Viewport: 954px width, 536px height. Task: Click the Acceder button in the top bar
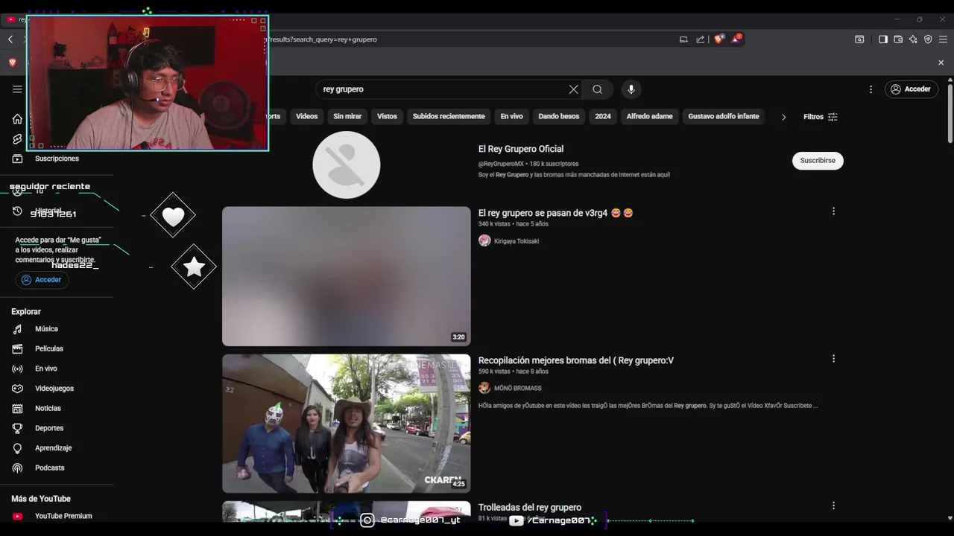[912, 89]
